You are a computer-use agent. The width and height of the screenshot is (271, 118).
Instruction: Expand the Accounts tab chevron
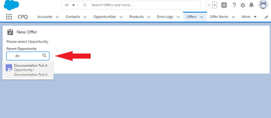click(57, 17)
